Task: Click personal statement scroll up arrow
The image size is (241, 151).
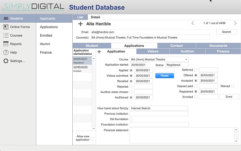Action: 236,129
